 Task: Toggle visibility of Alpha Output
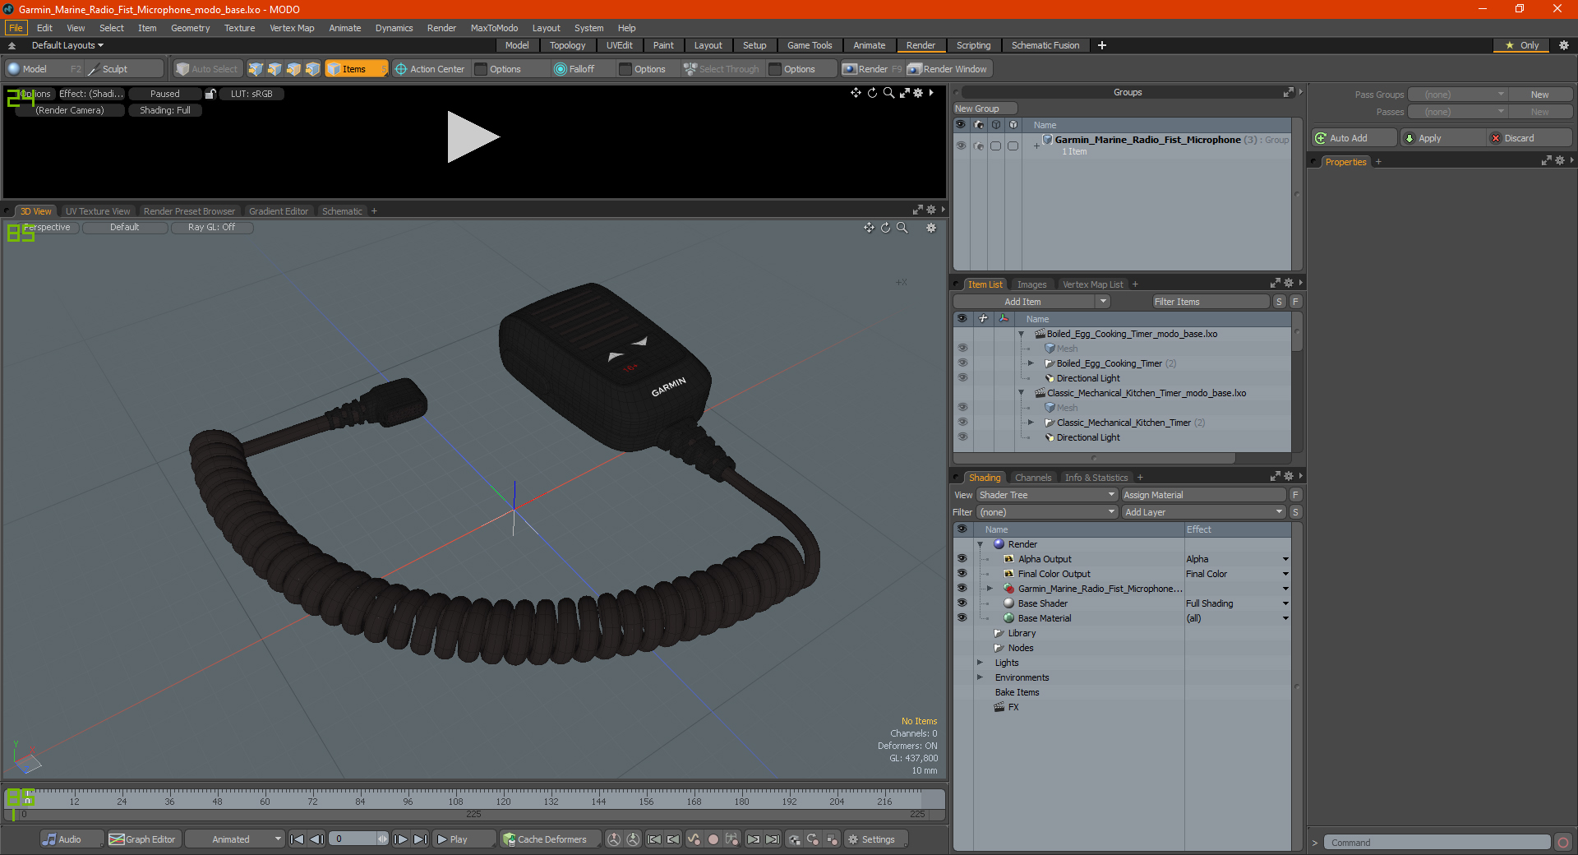(962, 559)
